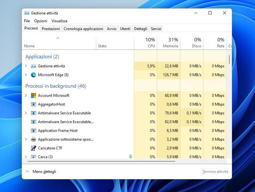Go to the Dettagli tab

click(x=140, y=29)
